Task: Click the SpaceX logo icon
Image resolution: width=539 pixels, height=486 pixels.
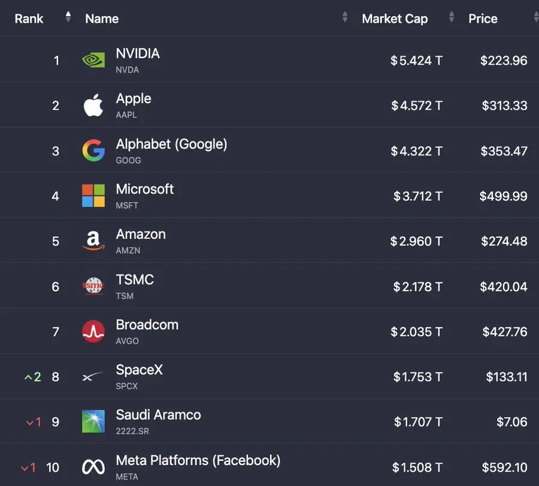Action: coord(93,376)
